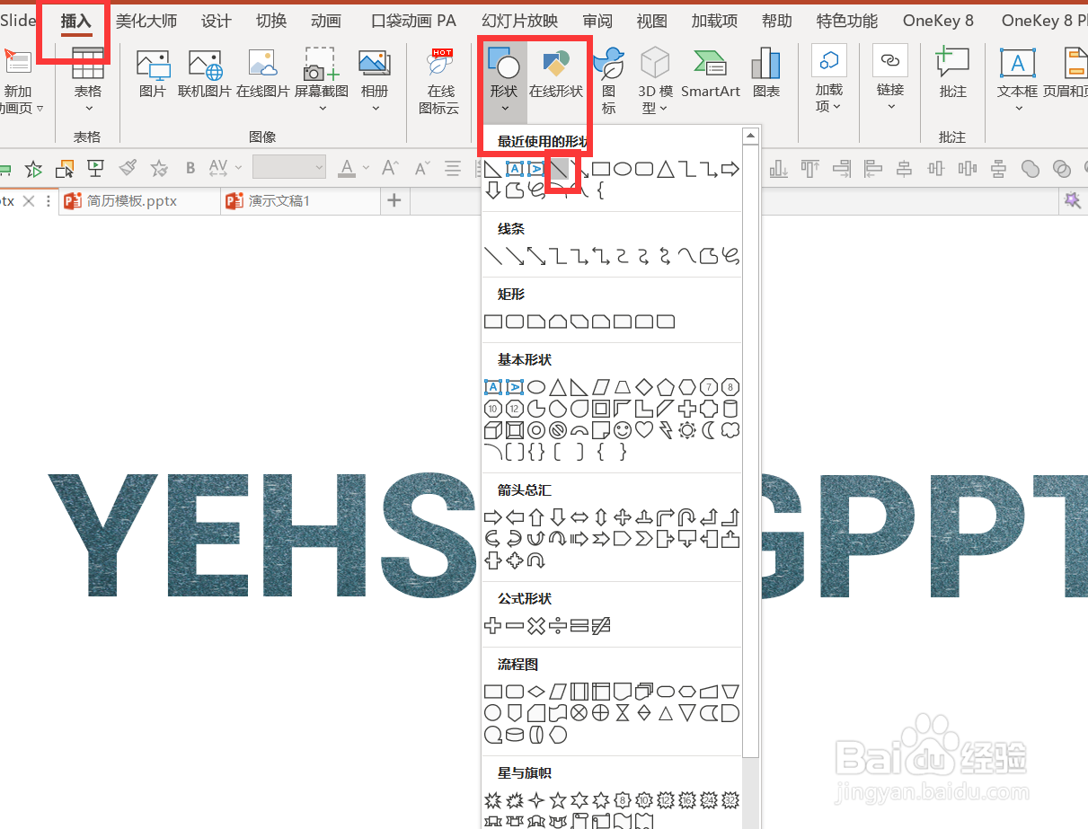The width and height of the screenshot is (1088, 829).
Task: Expand the Screenshot (屏幕截图) dropdown arrow
Action: tap(322, 109)
